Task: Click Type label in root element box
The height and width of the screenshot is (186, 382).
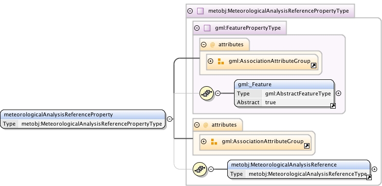Action: click(10, 124)
